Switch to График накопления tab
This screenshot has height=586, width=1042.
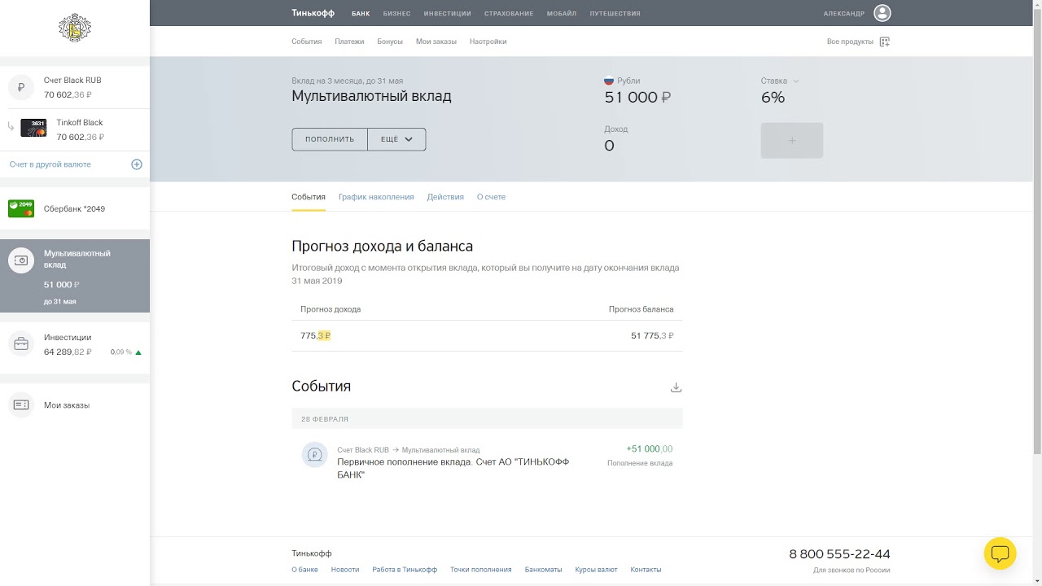pyautogui.click(x=376, y=197)
